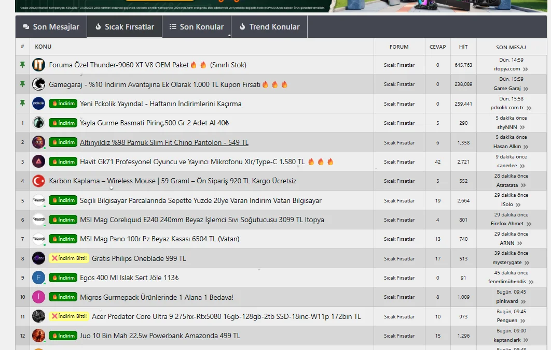Jump to last message arrow beside pckolik.com.tr
Screen dimensions: 551x350
coord(529,108)
